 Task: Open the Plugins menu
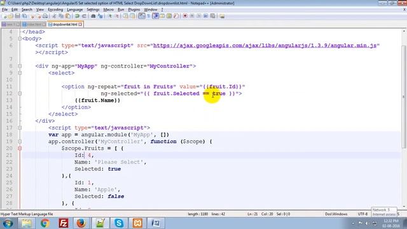point(134,10)
